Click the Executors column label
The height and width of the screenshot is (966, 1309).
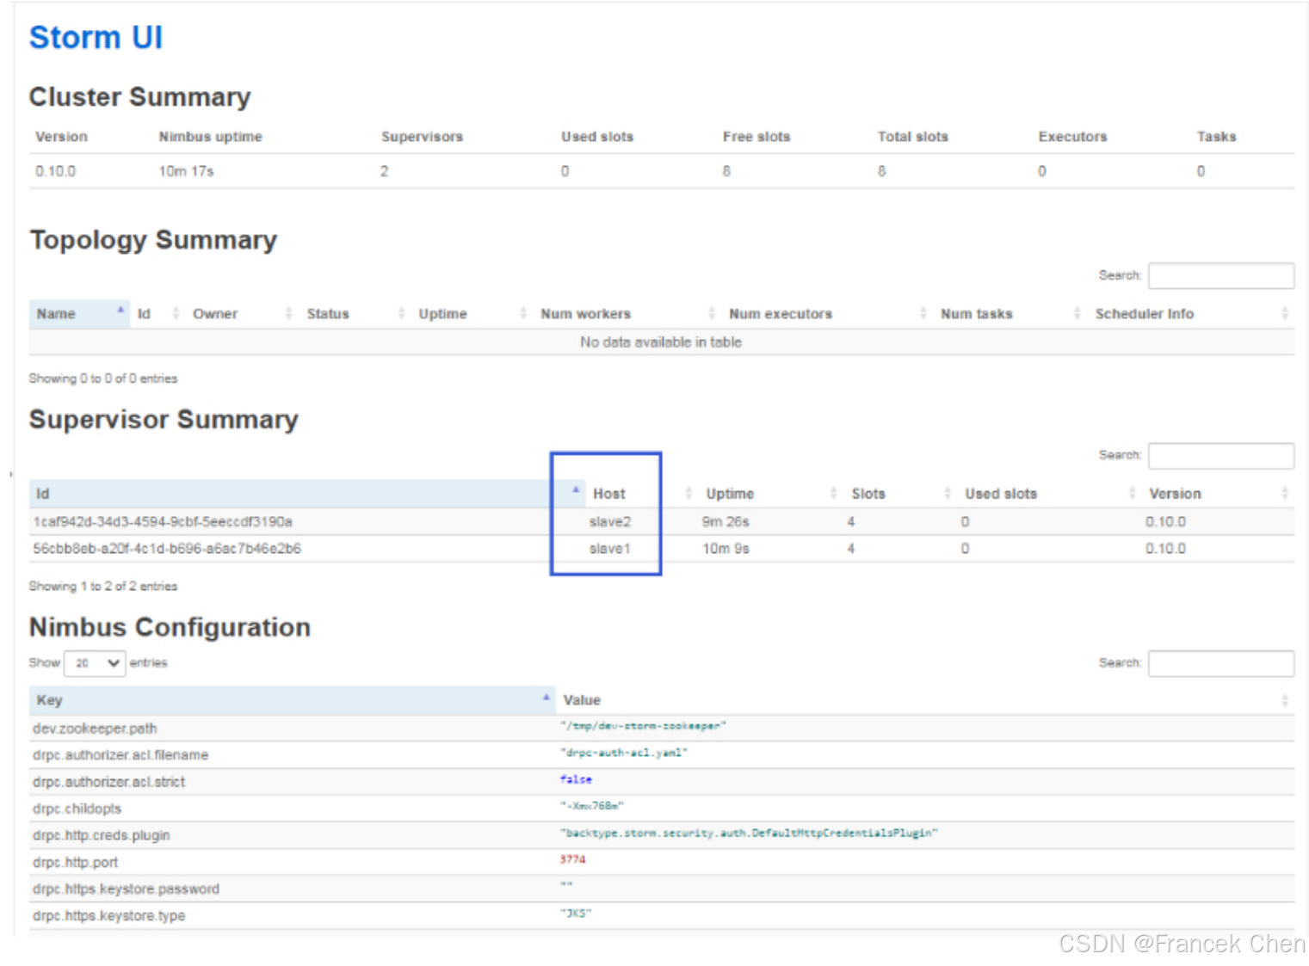1073,137
